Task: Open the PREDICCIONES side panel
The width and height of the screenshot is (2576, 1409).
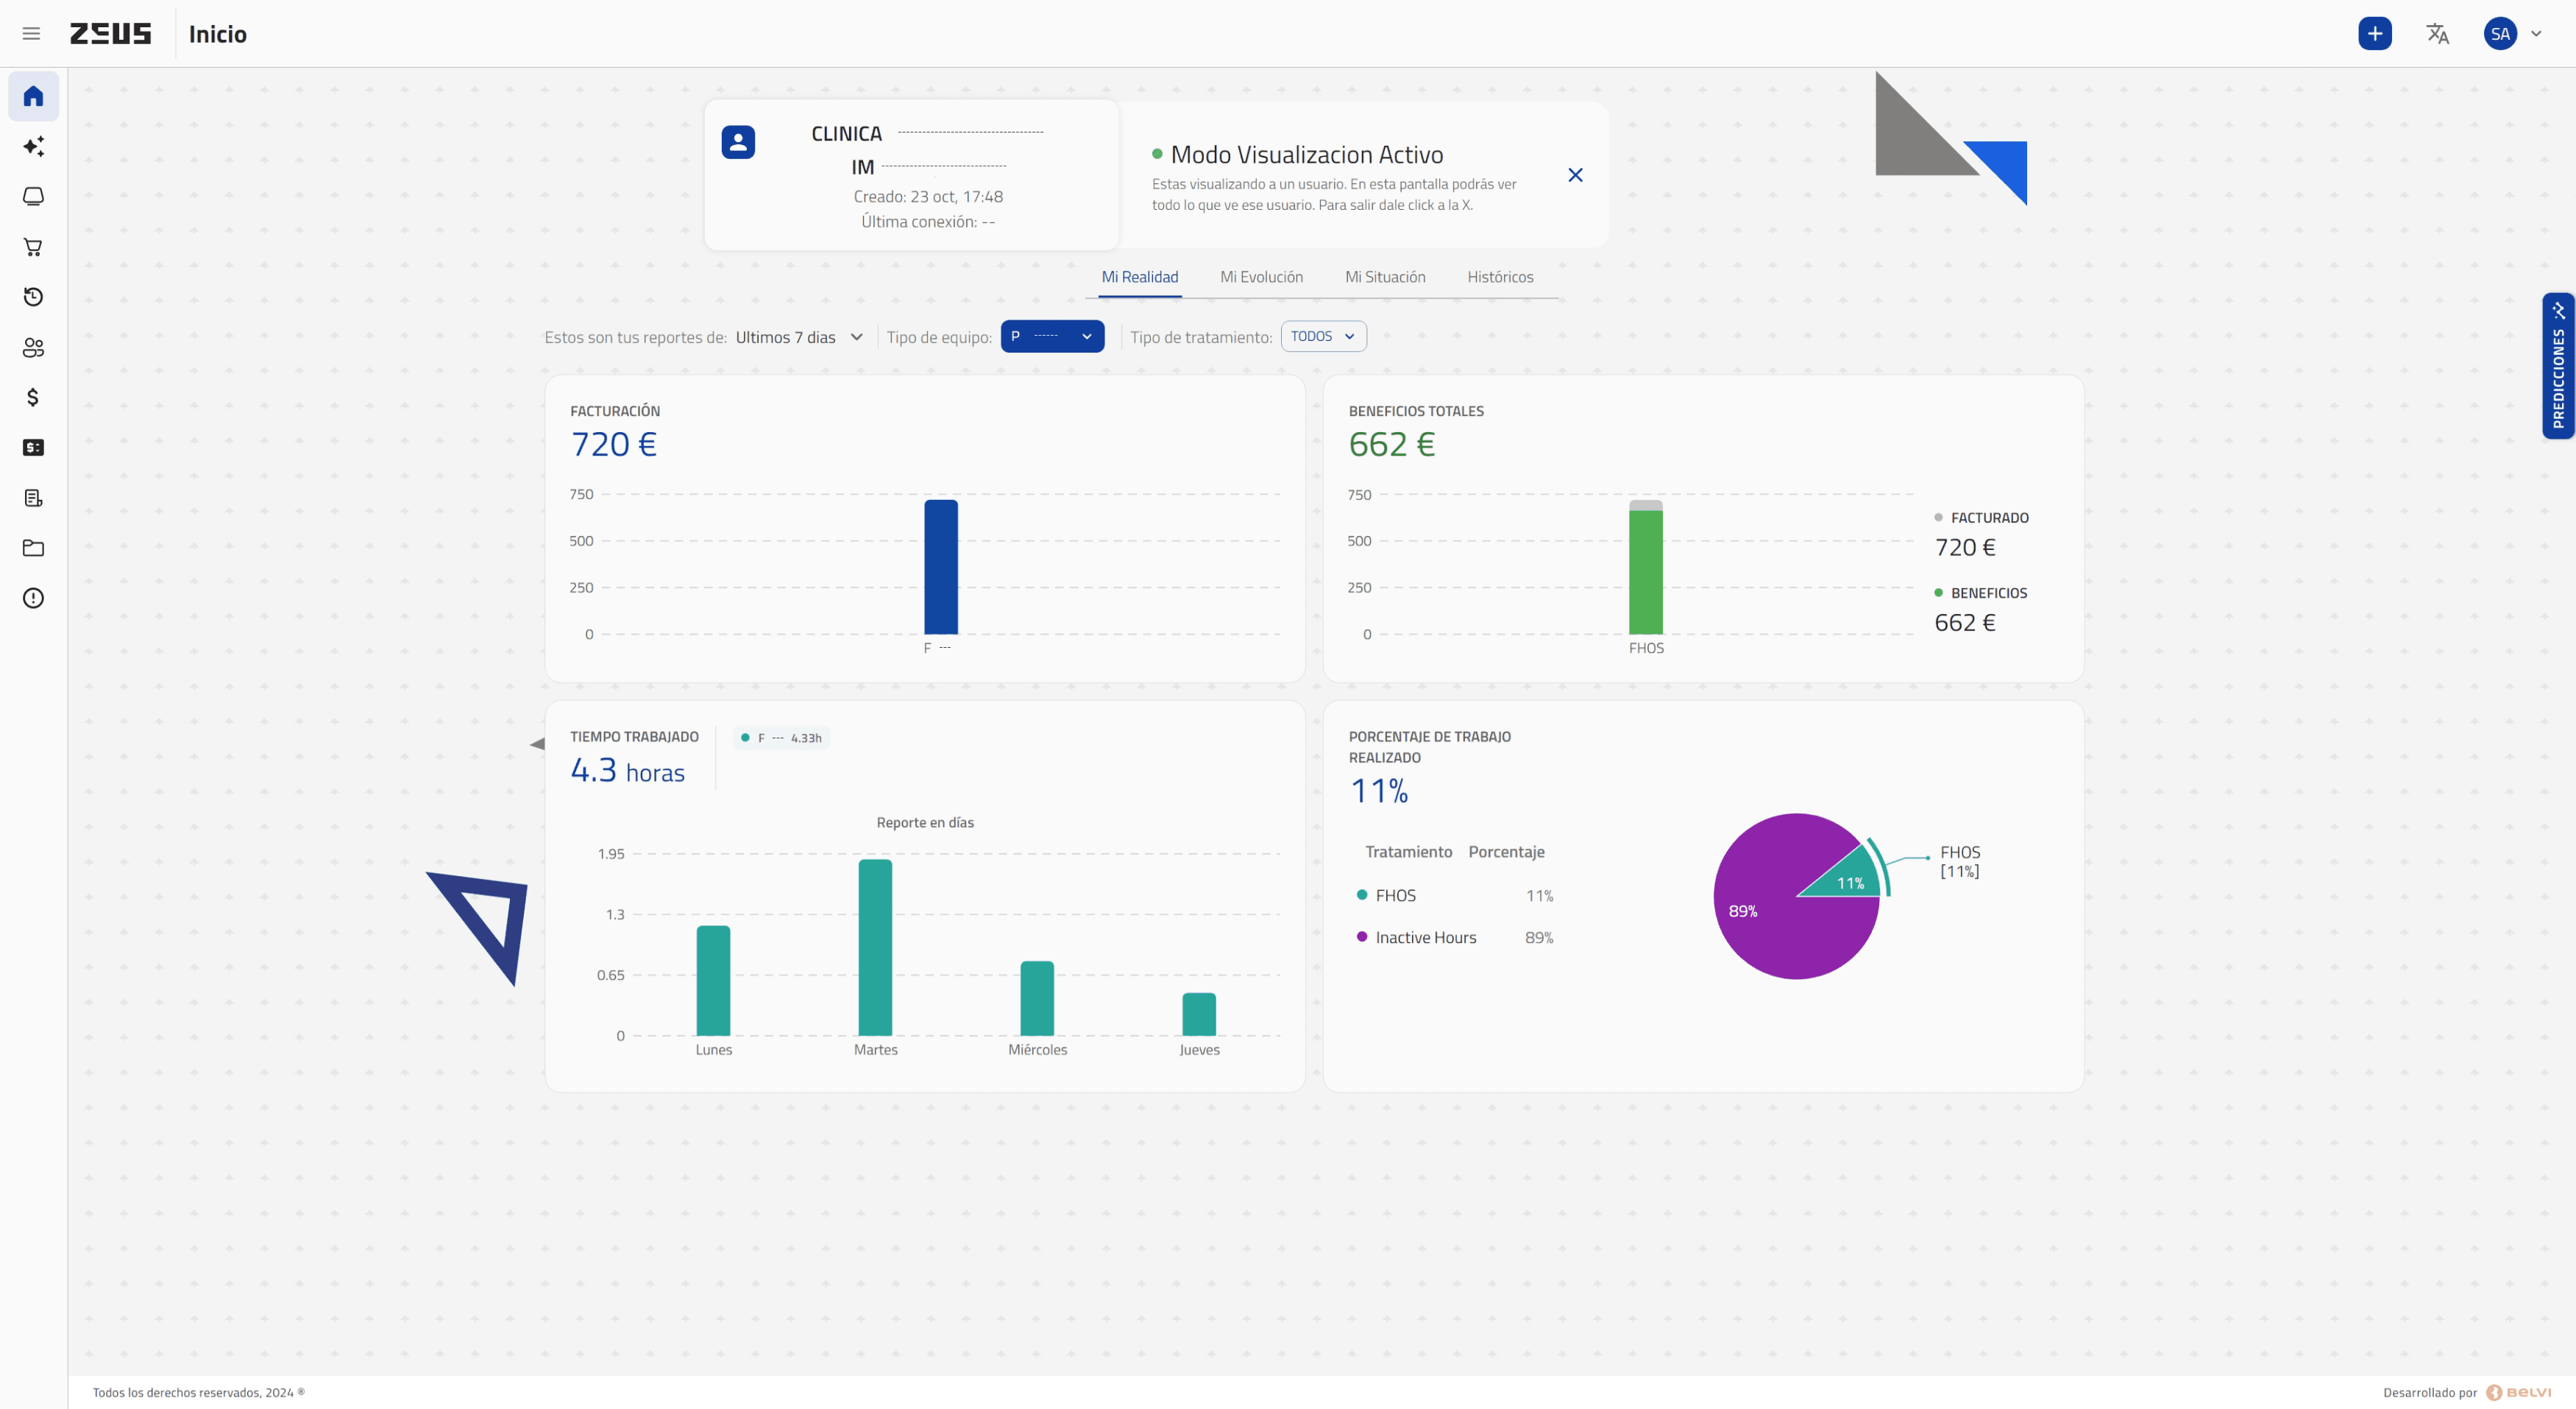Action: click(x=2558, y=367)
